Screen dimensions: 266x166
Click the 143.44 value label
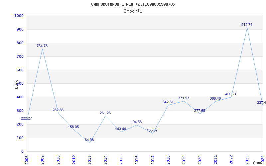pos(121,129)
